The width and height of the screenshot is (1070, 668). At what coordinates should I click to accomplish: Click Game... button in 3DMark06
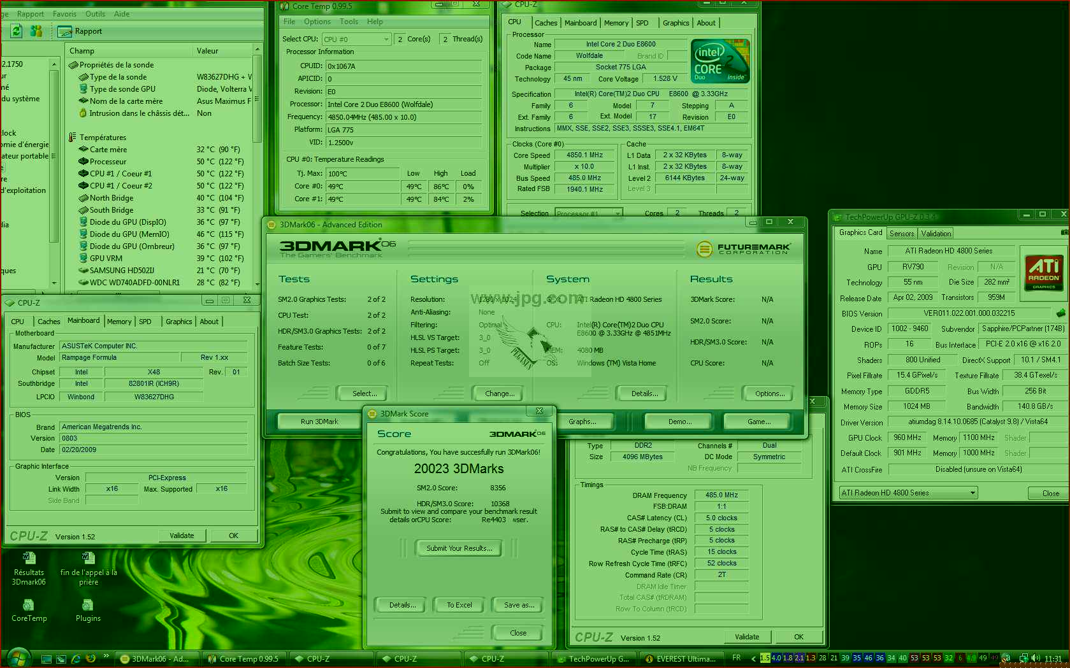(x=758, y=422)
